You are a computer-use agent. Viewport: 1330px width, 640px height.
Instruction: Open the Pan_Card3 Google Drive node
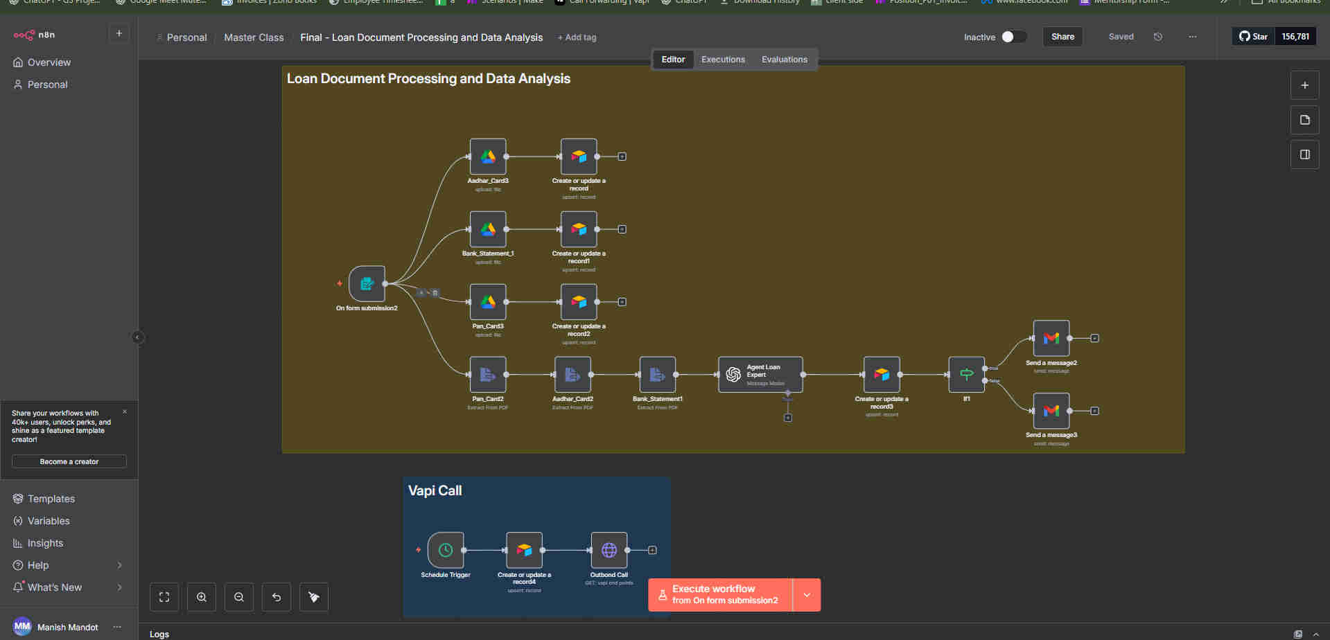488,302
